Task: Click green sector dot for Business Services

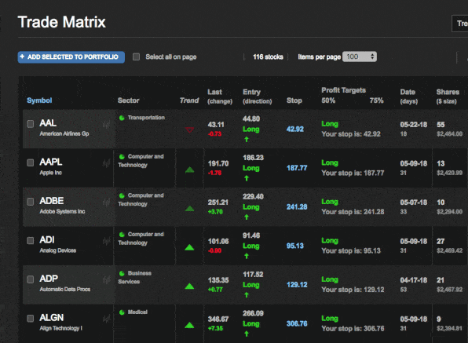Action: point(122,273)
